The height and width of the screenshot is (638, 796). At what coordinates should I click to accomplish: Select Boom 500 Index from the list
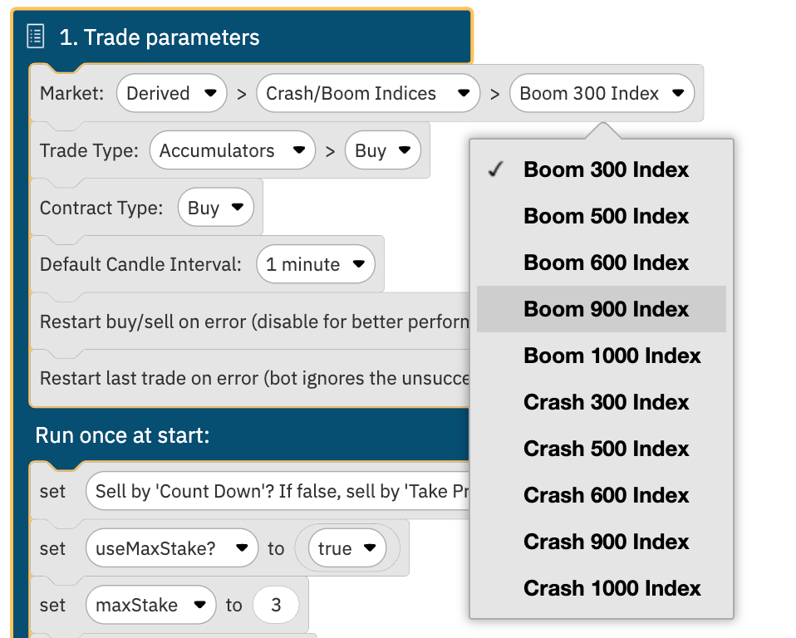click(602, 216)
